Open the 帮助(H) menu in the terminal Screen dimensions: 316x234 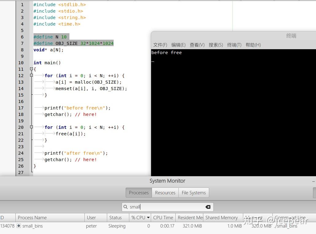[253, 45]
